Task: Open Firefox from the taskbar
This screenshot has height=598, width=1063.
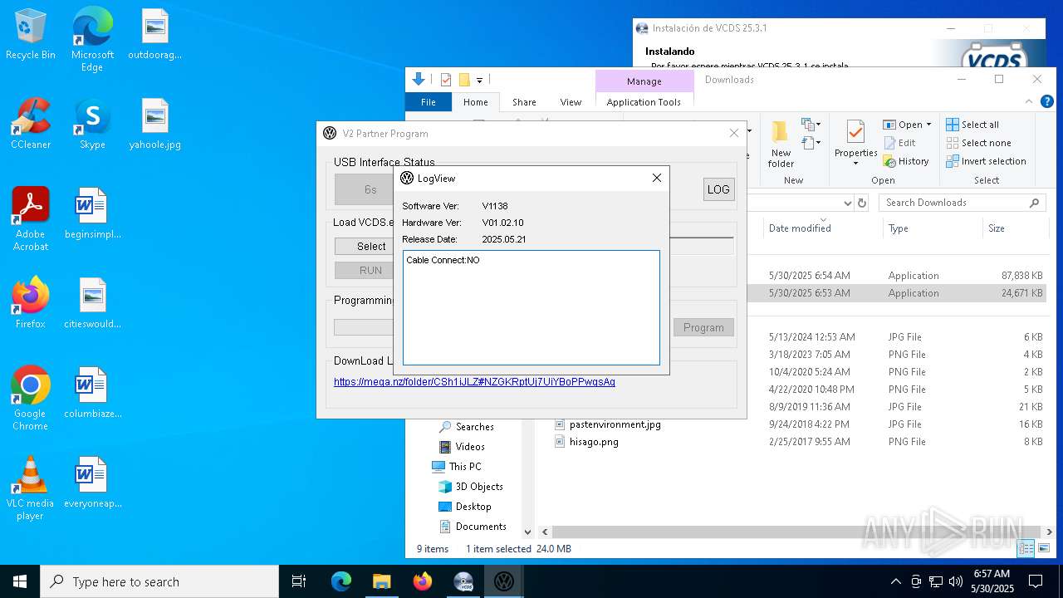Action: tap(422, 581)
